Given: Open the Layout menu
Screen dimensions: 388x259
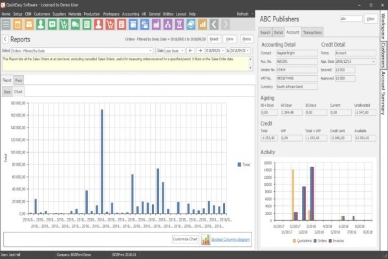Looking at the screenshot, I should tap(181, 14).
